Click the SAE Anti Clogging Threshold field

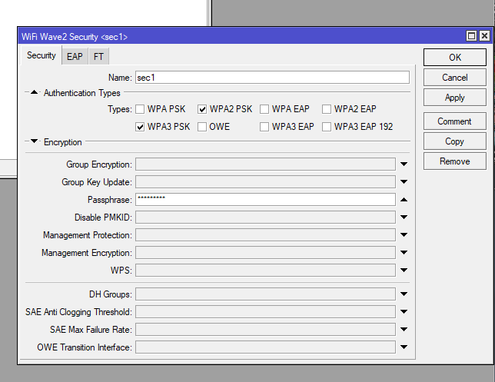pyautogui.click(x=265, y=311)
